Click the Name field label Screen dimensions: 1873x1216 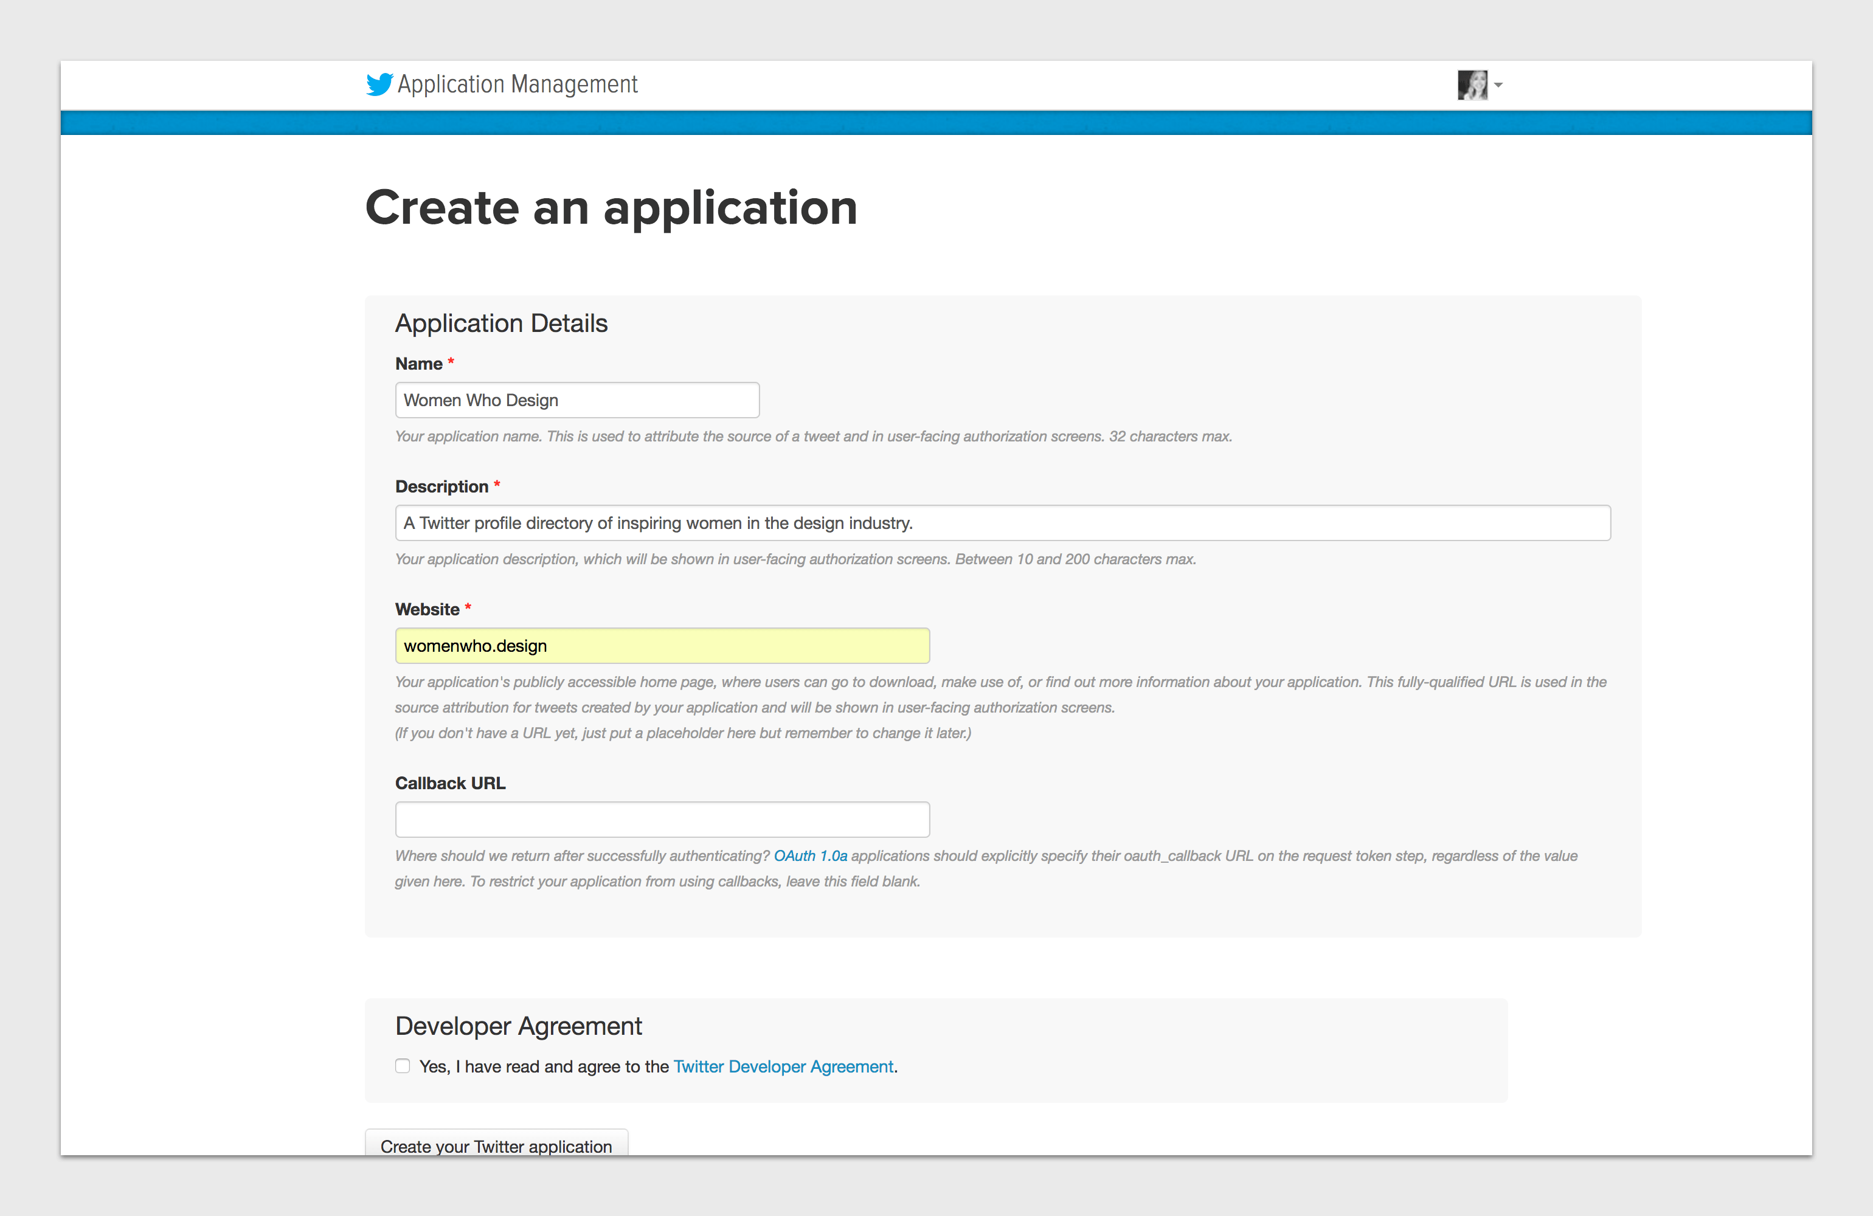tap(418, 364)
